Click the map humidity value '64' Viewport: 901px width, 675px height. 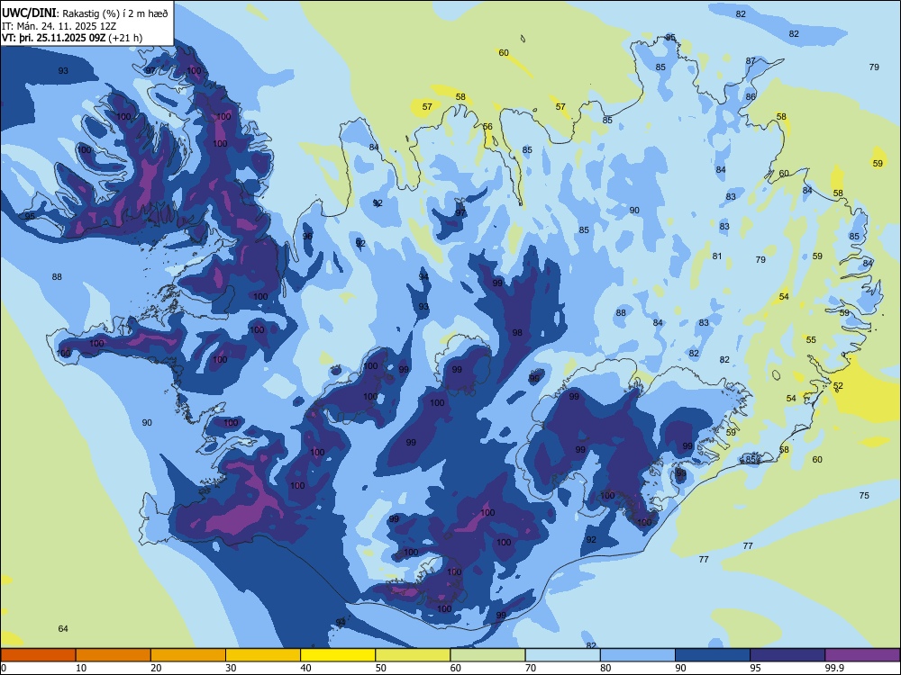[x=63, y=628]
